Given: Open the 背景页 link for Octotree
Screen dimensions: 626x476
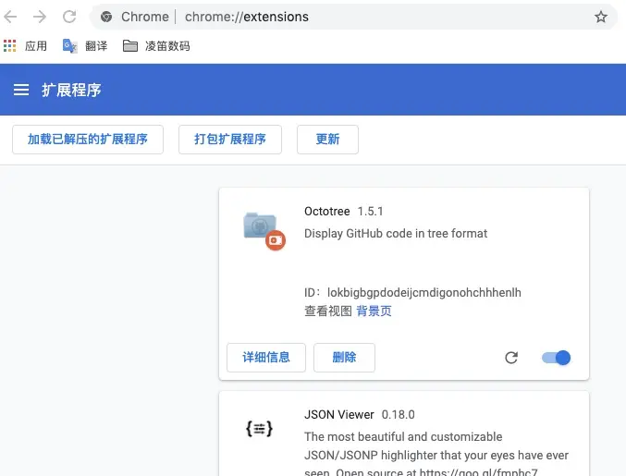Looking at the screenshot, I should (374, 311).
